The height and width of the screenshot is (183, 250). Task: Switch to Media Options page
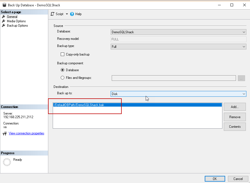[16, 21]
